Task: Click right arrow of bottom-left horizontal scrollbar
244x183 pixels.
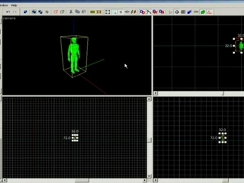Action: tap(145, 180)
